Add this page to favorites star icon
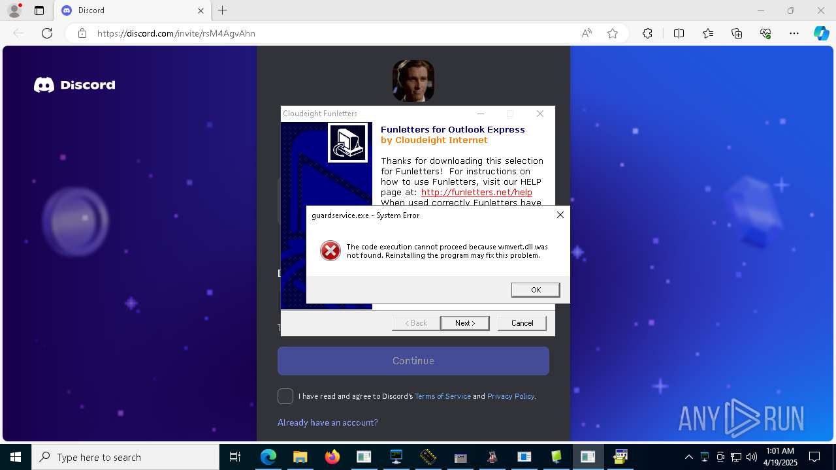836x470 pixels. point(613,33)
